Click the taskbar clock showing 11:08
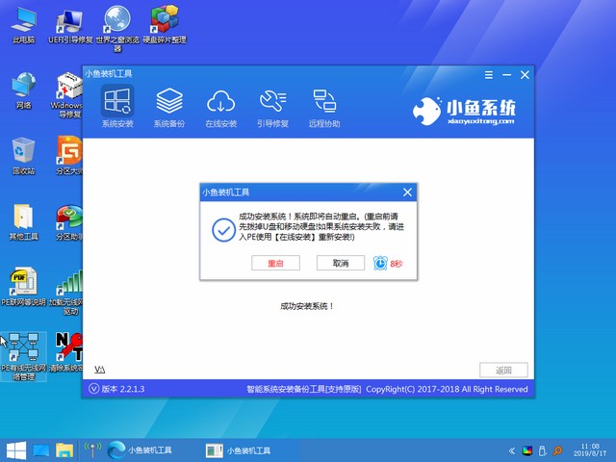This screenshot has width=616, height=462. click(586, 449)
